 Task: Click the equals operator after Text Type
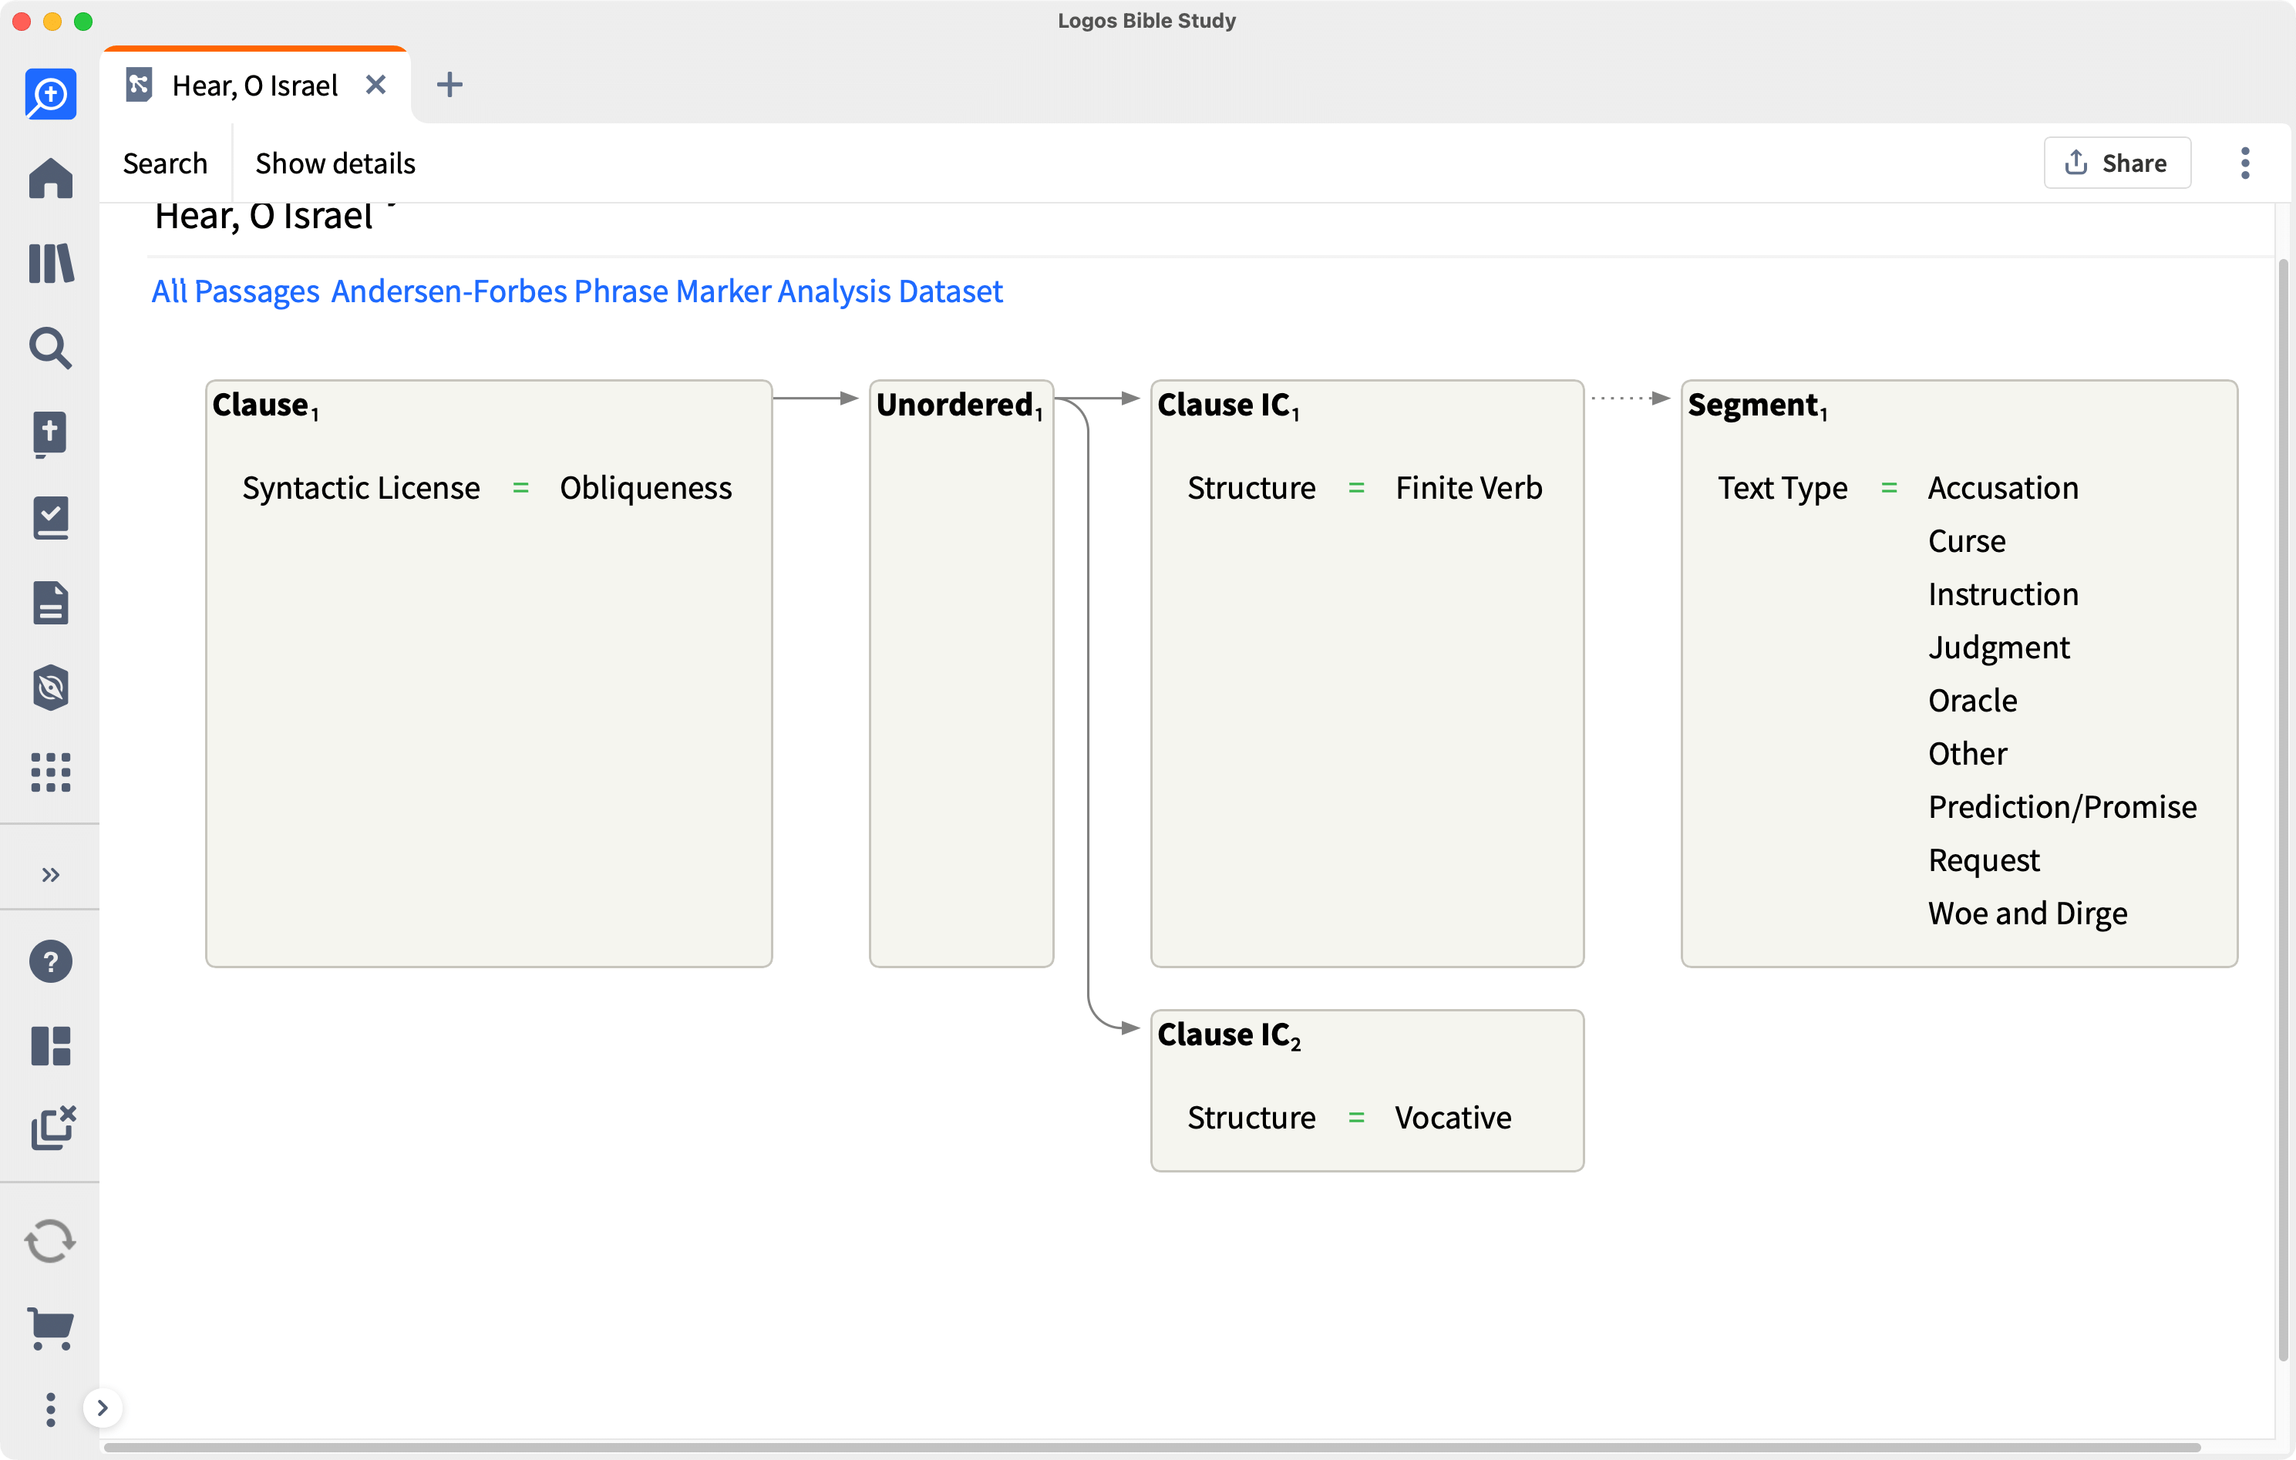point(1889,487)
